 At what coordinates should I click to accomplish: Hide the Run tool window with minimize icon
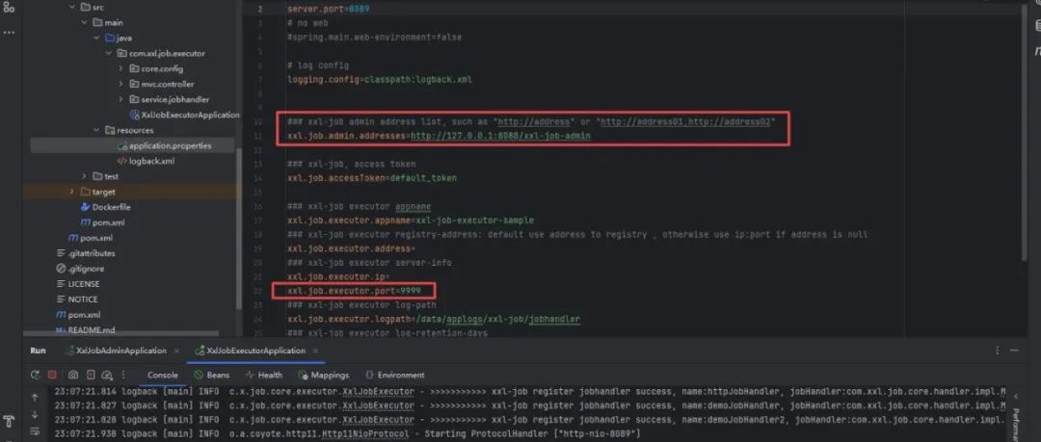tap(1014, 351)
